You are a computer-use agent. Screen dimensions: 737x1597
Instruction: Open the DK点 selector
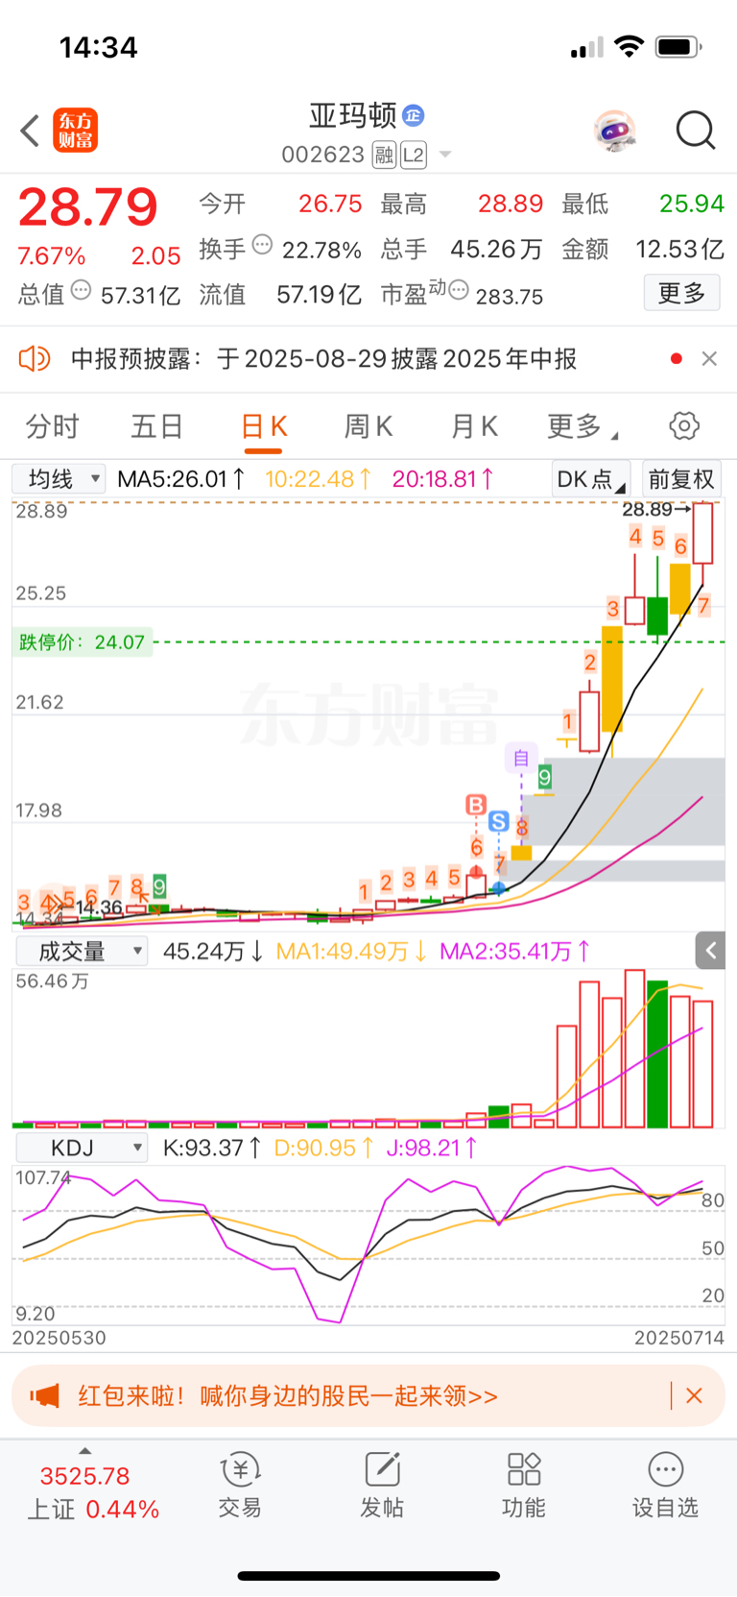tap(590, 479)
